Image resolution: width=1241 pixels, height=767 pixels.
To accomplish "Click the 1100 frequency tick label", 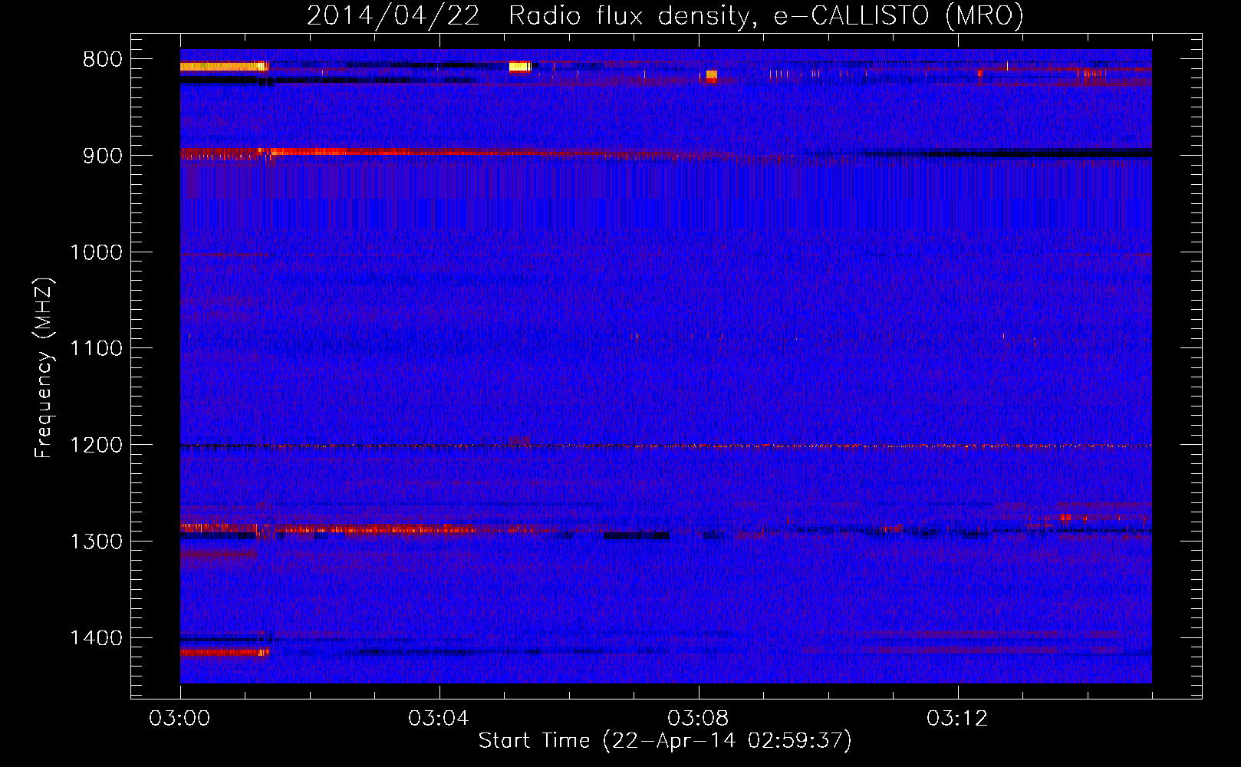I will coord(97,349).
